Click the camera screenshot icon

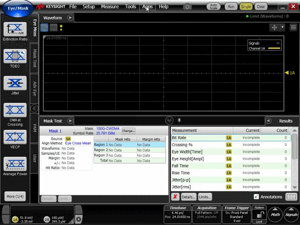(187, 7)
